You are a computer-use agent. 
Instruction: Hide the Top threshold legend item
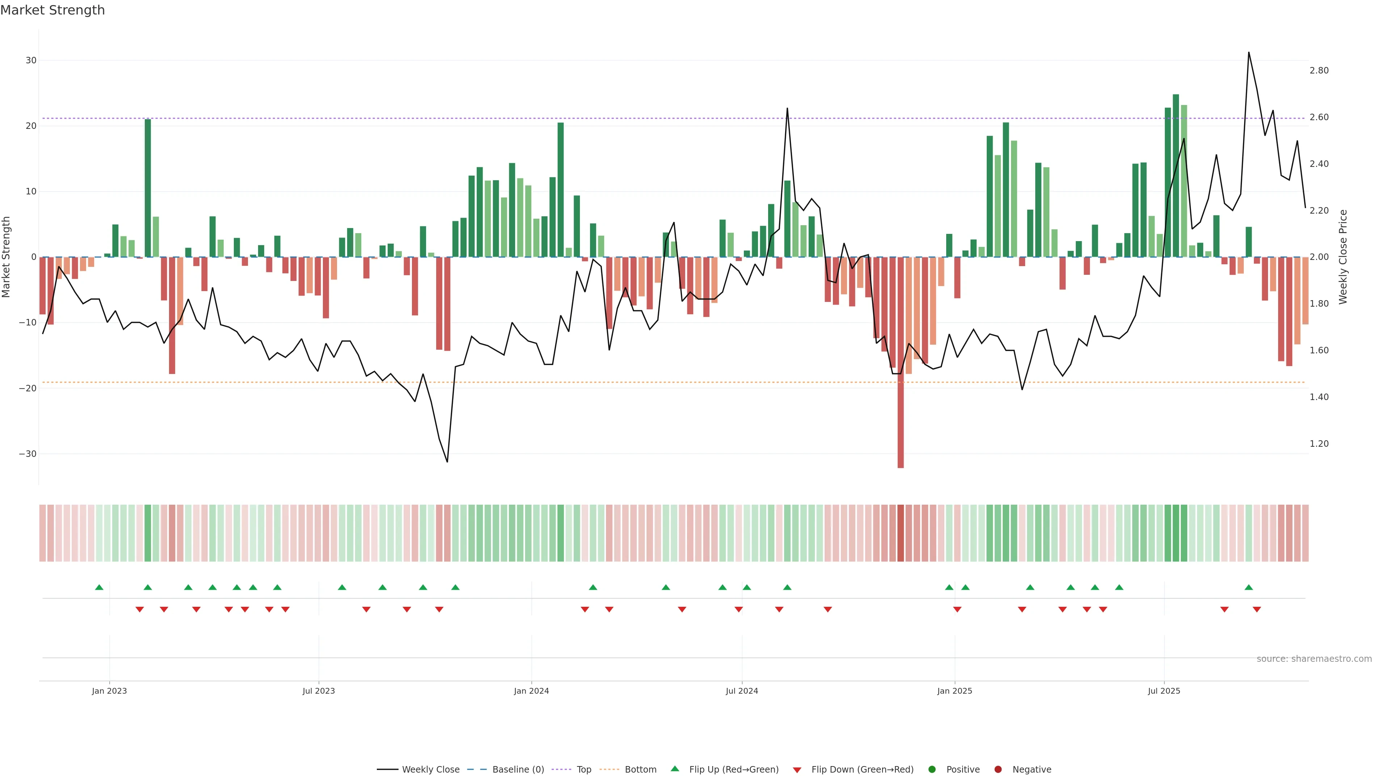coord(583,769)
